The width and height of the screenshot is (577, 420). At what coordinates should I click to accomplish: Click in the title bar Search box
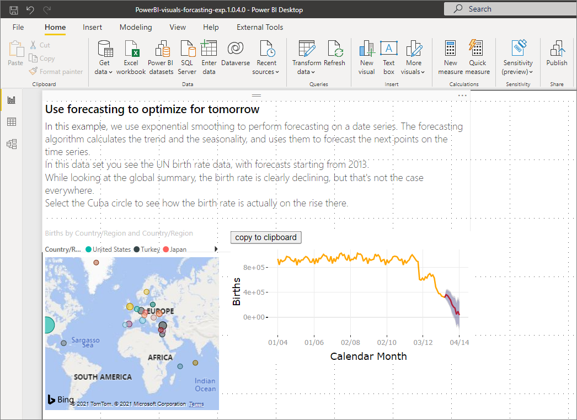click(x=510, y=9)
